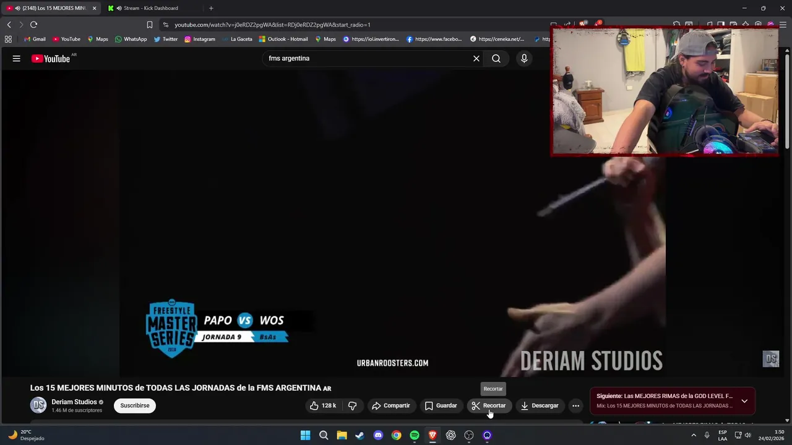The height and width of the screenshot is (445, 792).
Task: Click the Siguiente next-video title text
Action: pyautogui.click(x=665, y=396)
